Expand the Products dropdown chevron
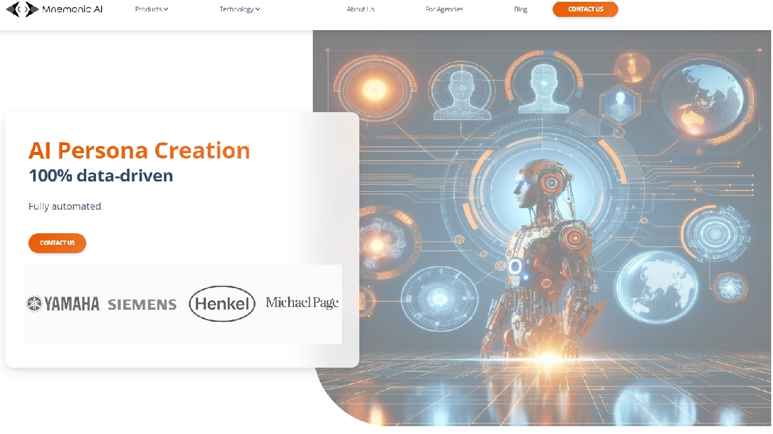773x434 pixels. click(x=166, y=9)
